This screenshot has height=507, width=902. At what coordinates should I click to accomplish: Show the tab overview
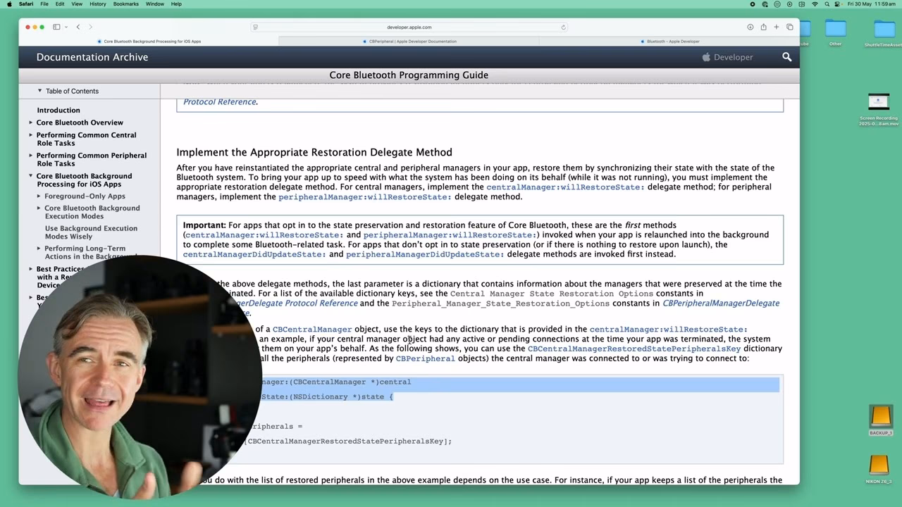(x=790, y=27)
